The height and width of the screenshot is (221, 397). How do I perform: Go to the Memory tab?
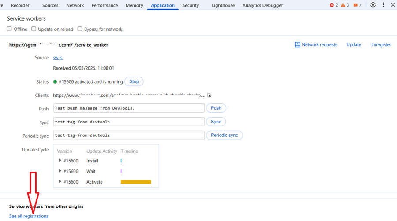pos(134,5)
